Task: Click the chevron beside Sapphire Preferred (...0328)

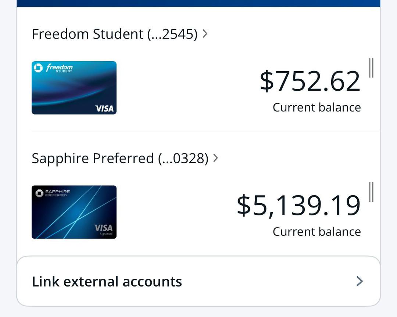Action: [216, 158]
